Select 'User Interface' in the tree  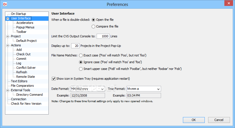(x=21, y=18)
